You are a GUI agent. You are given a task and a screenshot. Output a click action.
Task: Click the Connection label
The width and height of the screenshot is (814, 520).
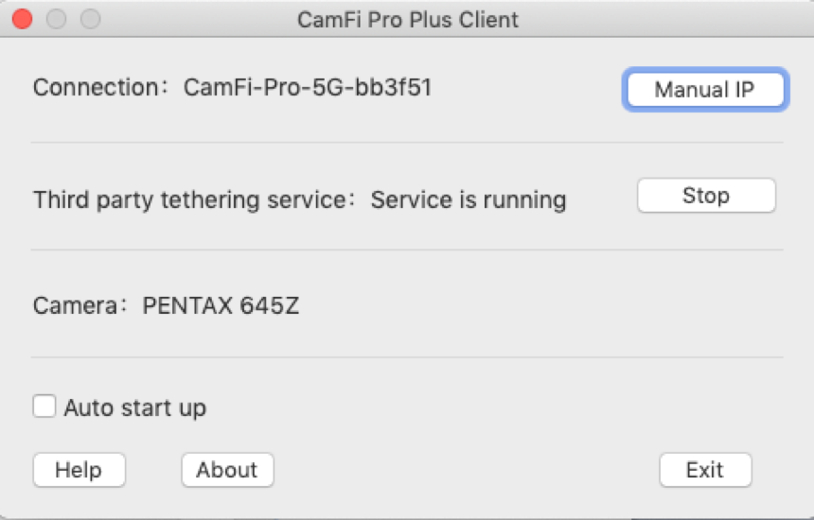pyautogui.click(x=100, y=87)
